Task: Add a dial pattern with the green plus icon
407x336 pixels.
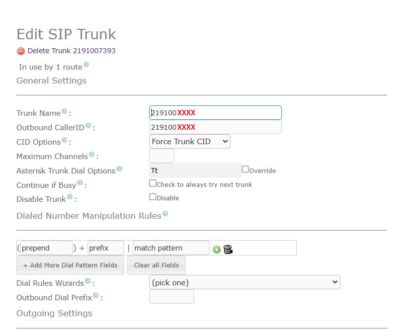Action: coord(216,249)
